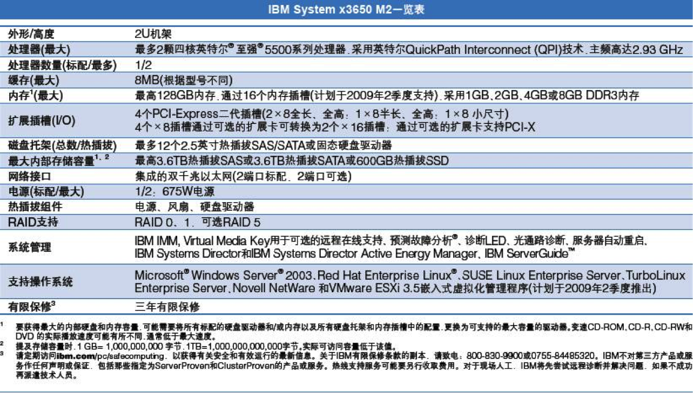Viewport: 693px width, 393px height.
Task: Click the IBM System x3650 M2 title bar
Action: [346, 9]
